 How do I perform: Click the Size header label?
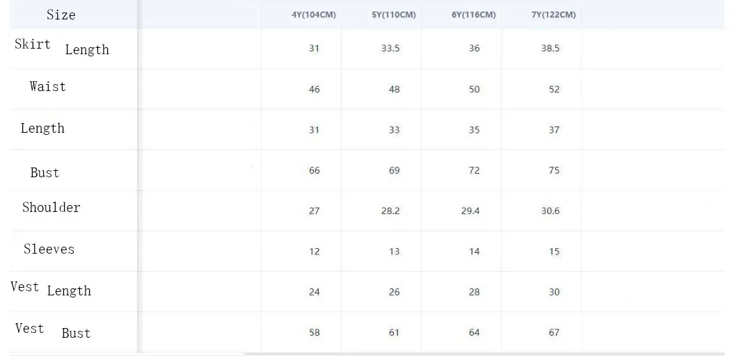coord(61,15)
